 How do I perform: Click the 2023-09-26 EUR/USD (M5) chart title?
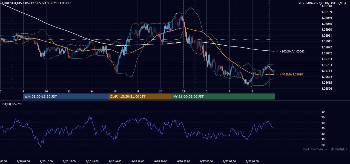pyautogui.click(x=323, y=3)
